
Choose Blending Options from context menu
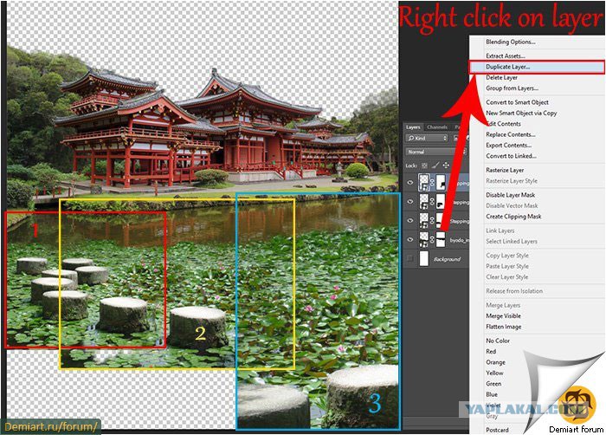coord(510,42)
